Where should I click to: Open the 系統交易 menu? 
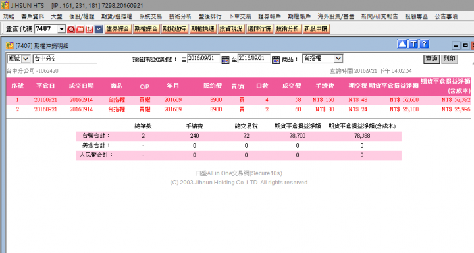(151, 16)
